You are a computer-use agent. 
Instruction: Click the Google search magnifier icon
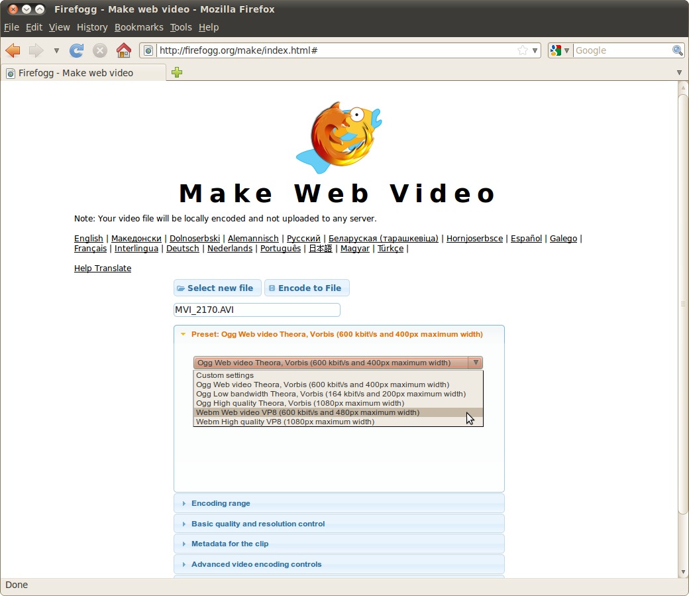coord(677,50)
